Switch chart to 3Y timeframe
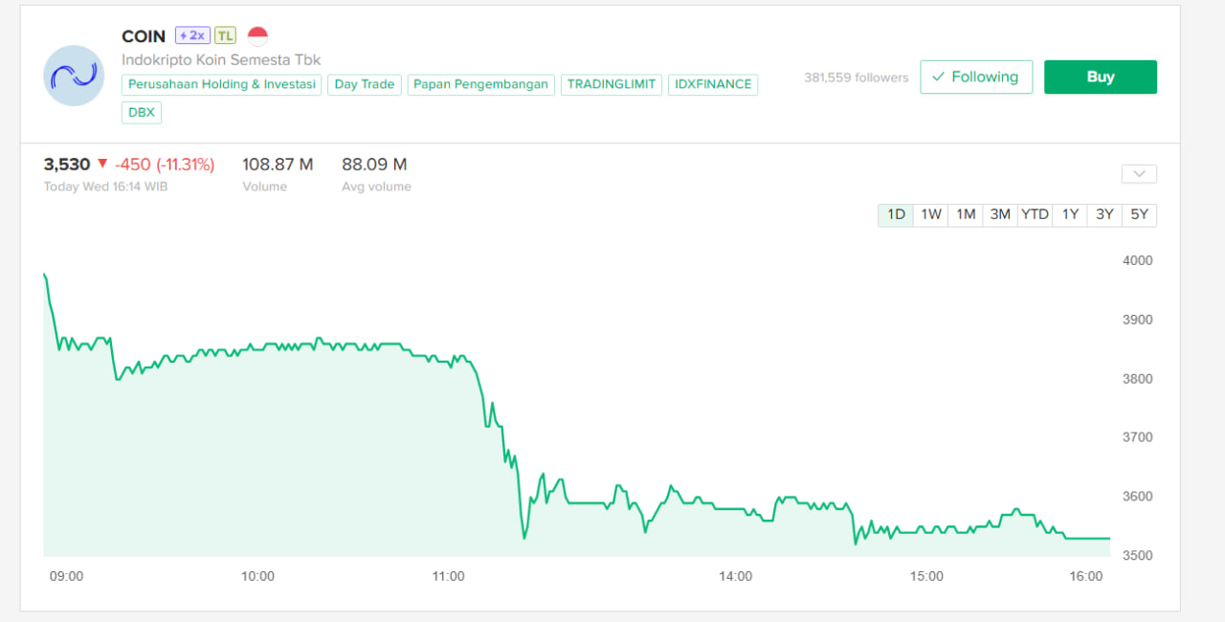1225x622 pixels. tap(1104, 214)
